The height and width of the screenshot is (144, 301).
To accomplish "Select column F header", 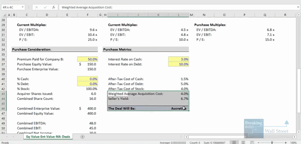I will [x=88, y=15].
